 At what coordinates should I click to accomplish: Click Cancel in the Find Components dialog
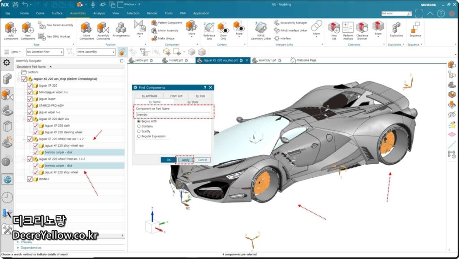(x=203, y=160)
